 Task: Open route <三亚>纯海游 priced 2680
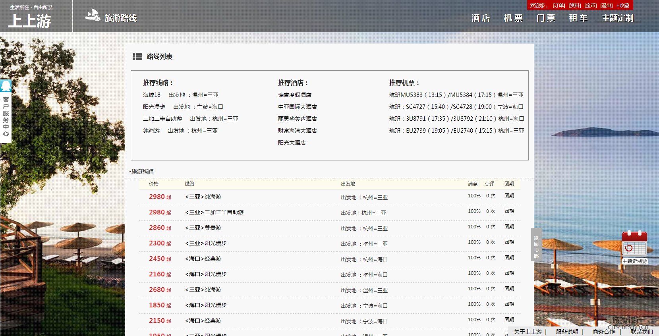pyautogui.click(x=203, y=290)
